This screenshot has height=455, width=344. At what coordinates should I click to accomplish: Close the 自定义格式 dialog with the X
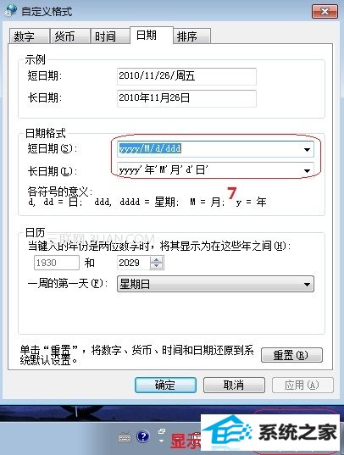325,12
